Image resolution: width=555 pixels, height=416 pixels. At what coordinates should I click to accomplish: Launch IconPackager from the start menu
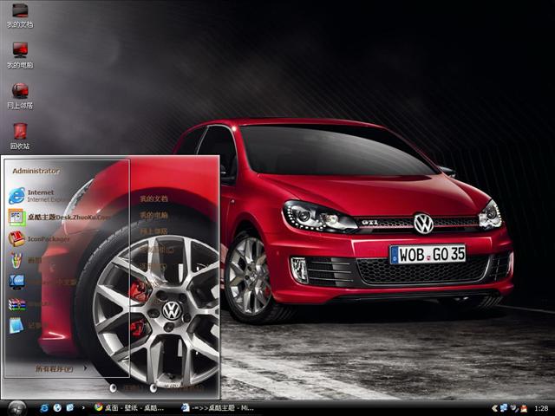[x=39, y=239]
